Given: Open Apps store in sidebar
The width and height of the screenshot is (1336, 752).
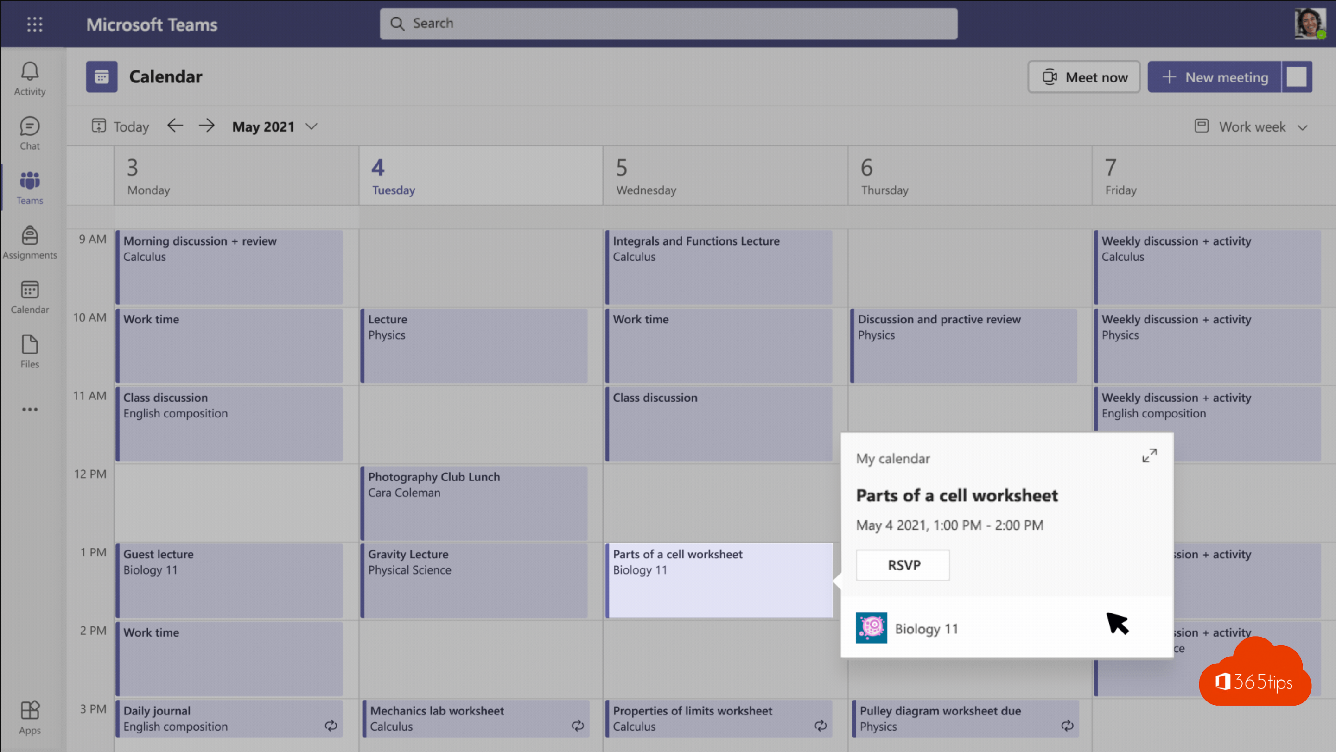Looking at the screenshot, I should (x=30, y=717).
